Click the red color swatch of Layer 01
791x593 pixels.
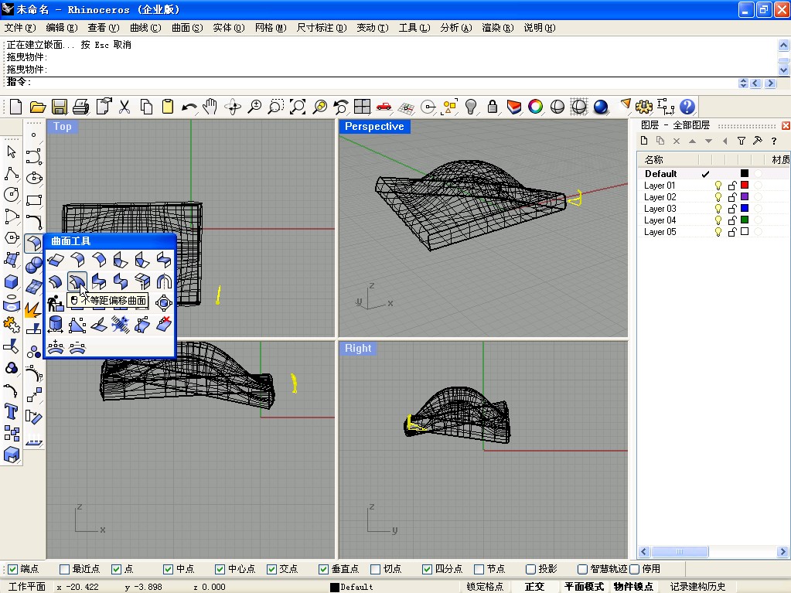(745, 186)
